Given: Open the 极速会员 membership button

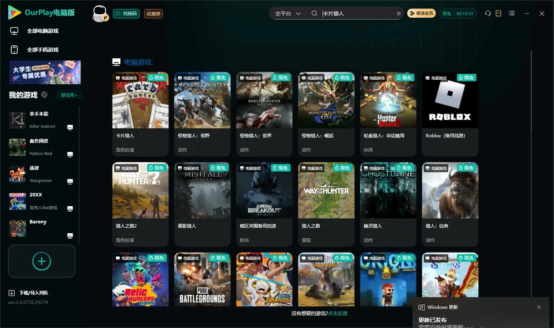Looking at the screenshot, I should (422, 13).
